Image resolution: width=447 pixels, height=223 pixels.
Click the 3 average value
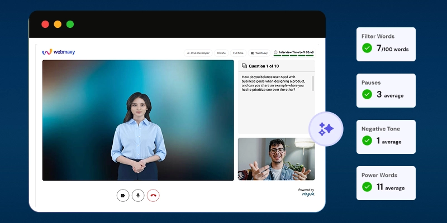coord(390,95)
